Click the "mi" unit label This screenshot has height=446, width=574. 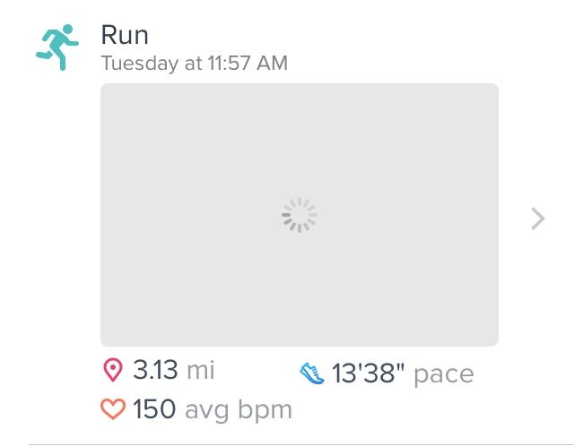(x=200, y=370)
